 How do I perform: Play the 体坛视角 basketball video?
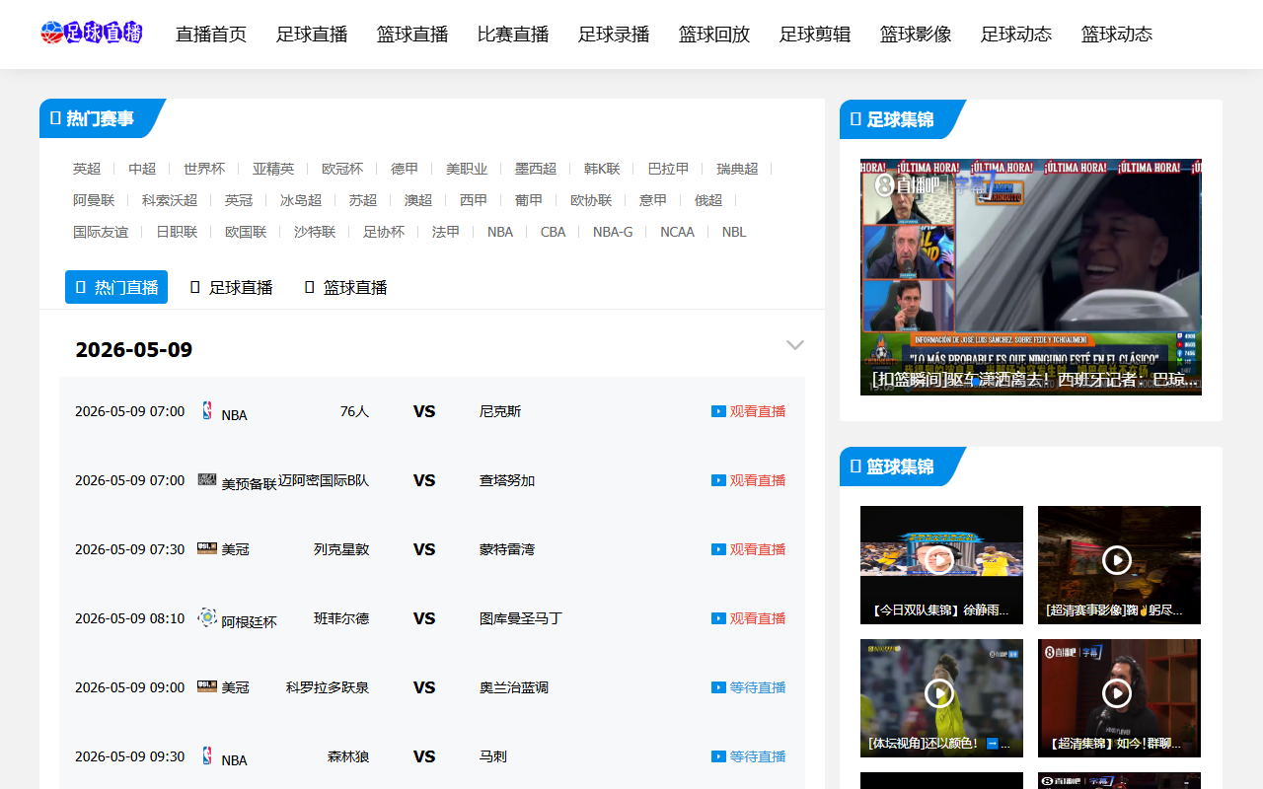[x=941, y=693]
